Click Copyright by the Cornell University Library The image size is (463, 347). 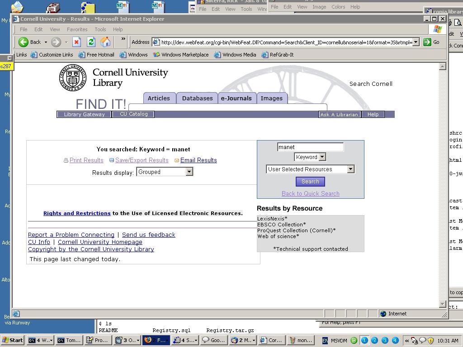coord(91,249)
